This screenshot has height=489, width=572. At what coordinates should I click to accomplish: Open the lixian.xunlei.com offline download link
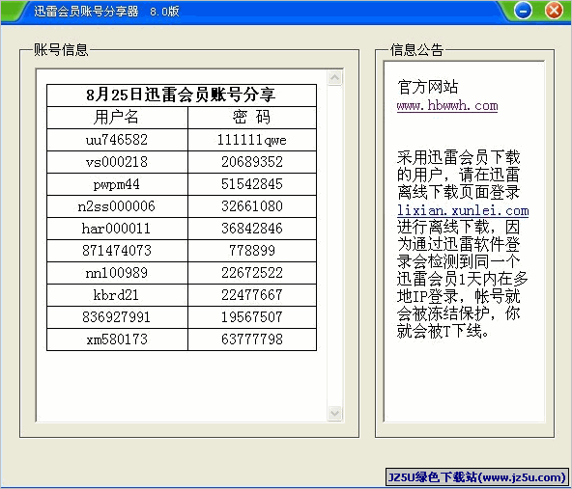coord(463,210)
